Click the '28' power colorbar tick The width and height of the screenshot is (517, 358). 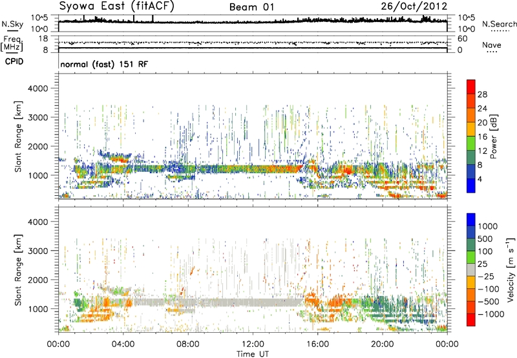point(482,94)
